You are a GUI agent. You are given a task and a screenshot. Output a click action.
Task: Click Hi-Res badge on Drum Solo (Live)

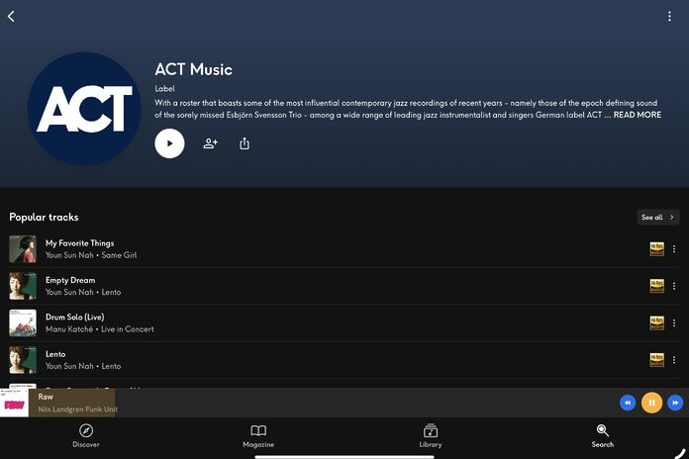click(657, 322)
